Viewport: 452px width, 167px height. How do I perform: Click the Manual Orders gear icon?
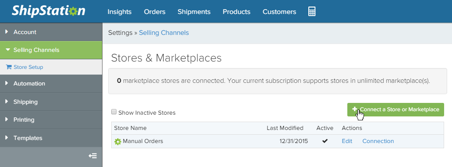118,141
